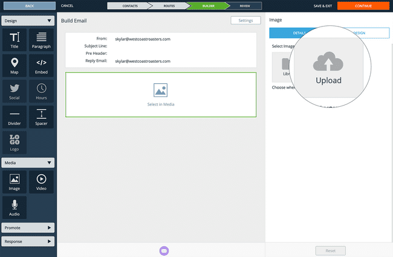393x257 pixels.
Task: Click the Pre Header field
Action: point(161,54)
